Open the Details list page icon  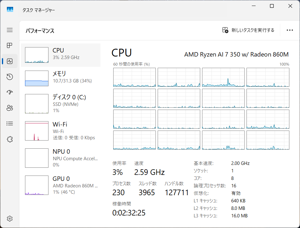pyautogui.click(x=10, y=124)
